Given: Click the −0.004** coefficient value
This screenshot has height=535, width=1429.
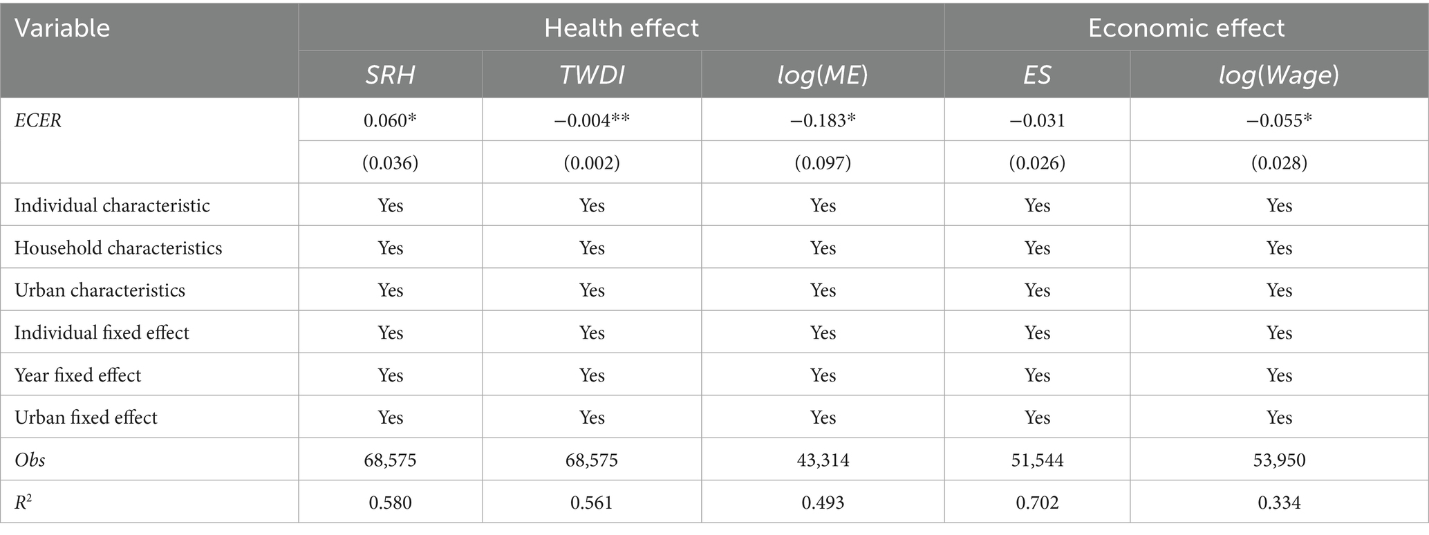Looking at the screenshot, I should tap(591, 120).
